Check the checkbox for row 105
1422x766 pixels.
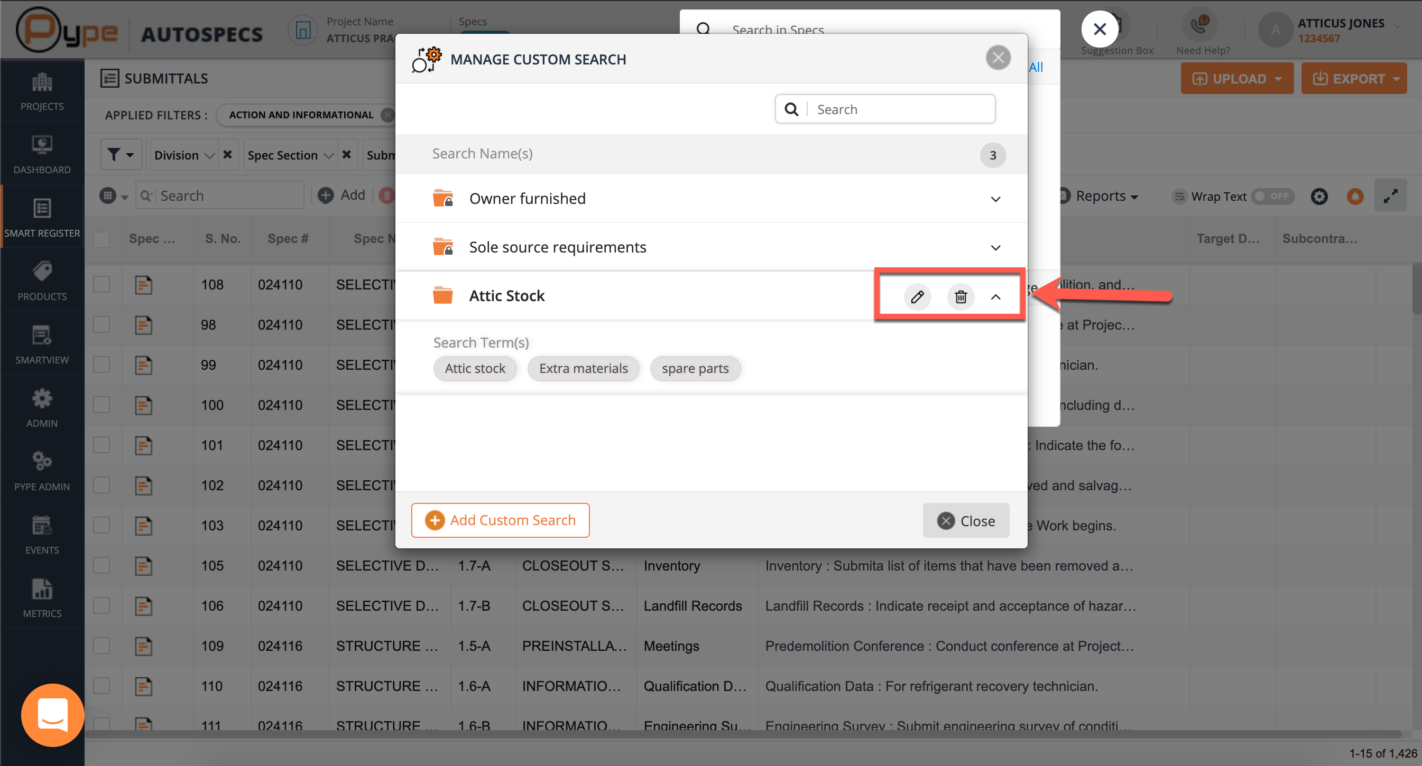coord(101,565)
